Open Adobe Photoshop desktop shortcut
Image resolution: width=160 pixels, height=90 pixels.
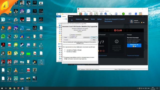click(x=9, y=37)
